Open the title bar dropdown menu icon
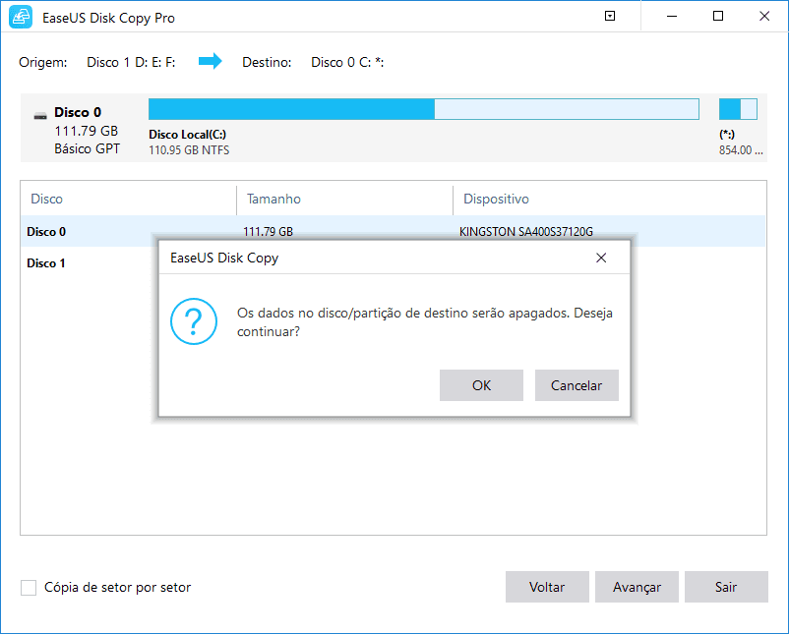Screen dimensions: 789x634 [x=610, y=16]
